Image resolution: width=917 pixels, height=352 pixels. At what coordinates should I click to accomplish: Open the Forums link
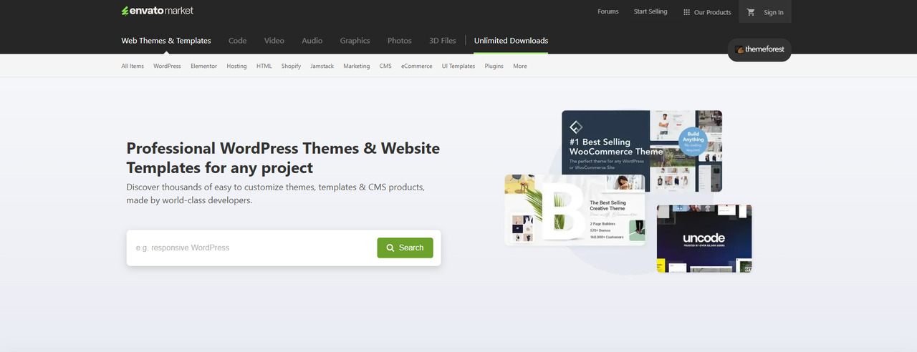click(x=608, y=12)
